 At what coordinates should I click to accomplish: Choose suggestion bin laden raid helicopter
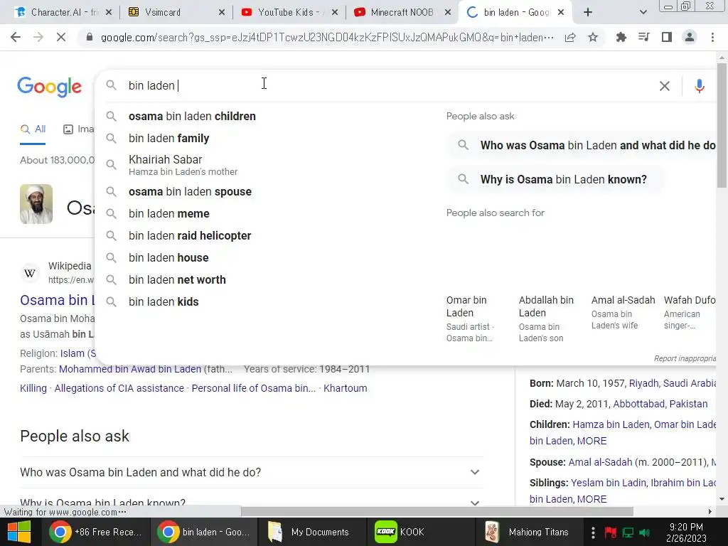point(189,236)
